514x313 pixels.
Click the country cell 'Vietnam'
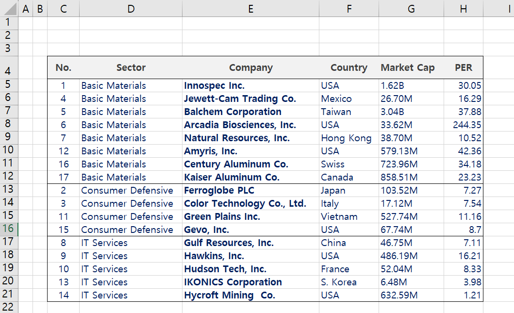tap(349, 216)
